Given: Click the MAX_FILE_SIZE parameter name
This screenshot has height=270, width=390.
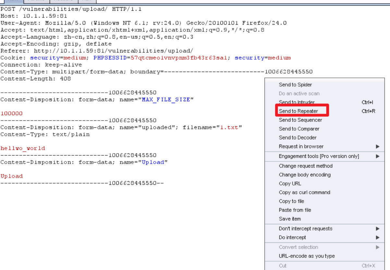Looking at the screenshot, I should point(166,100).
